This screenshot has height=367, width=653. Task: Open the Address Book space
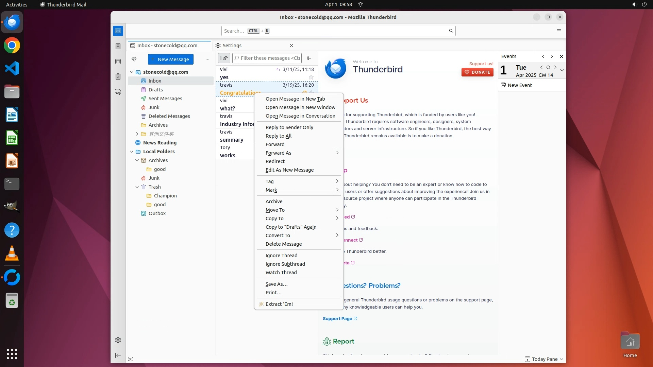click(118, 46)
